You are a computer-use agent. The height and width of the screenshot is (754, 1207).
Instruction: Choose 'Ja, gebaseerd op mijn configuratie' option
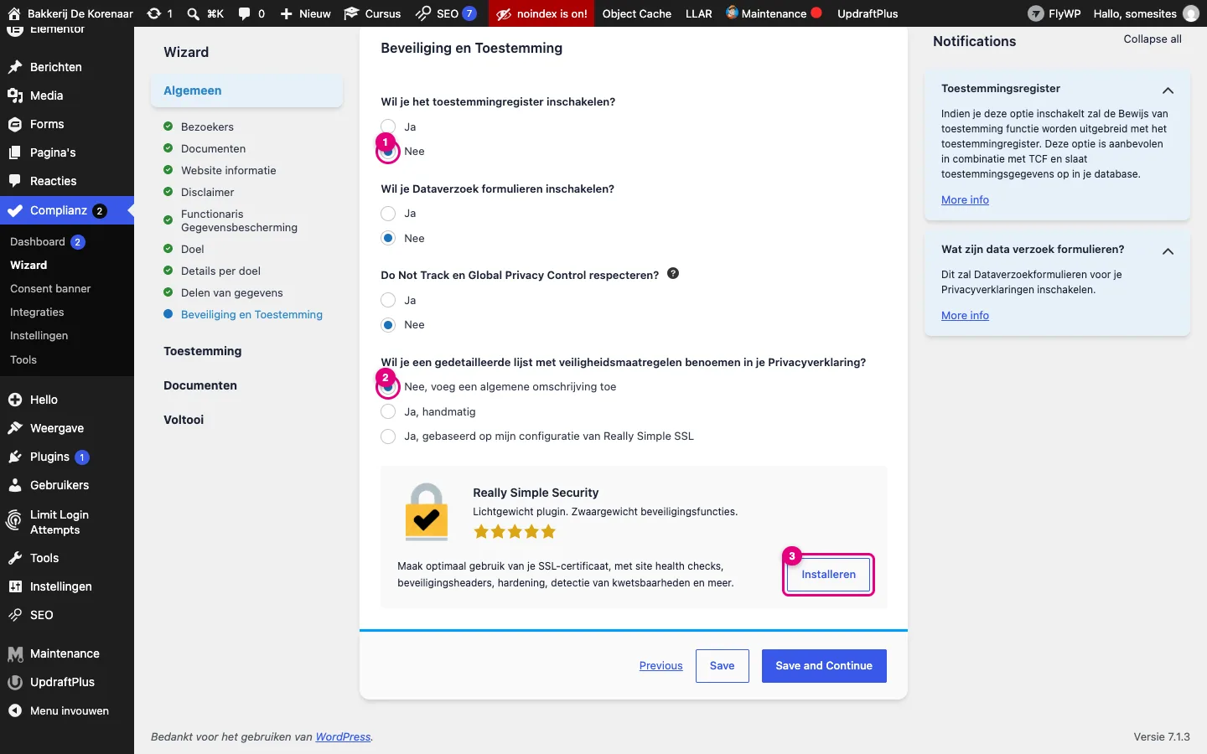388,436
